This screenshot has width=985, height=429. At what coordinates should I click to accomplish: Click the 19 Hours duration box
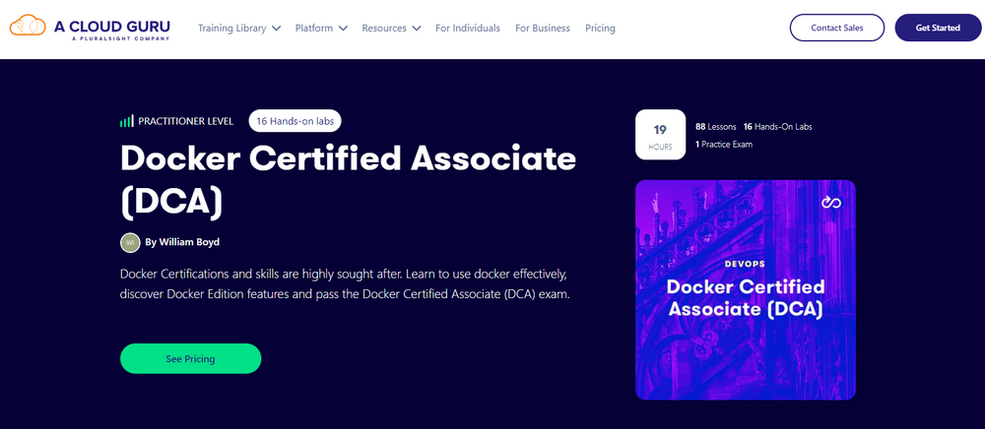tap(660, 135)
